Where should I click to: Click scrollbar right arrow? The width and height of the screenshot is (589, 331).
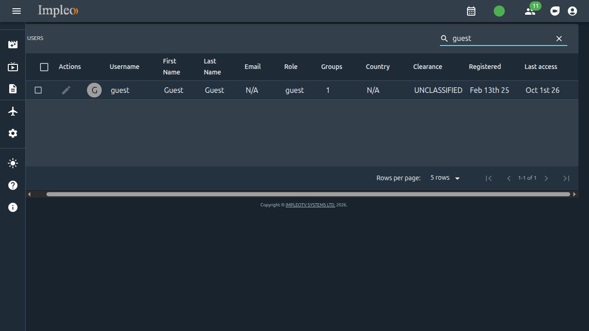pos(574,194)
